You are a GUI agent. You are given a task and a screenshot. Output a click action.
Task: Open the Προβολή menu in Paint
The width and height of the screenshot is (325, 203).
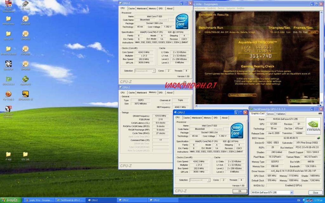pos(211,9)
